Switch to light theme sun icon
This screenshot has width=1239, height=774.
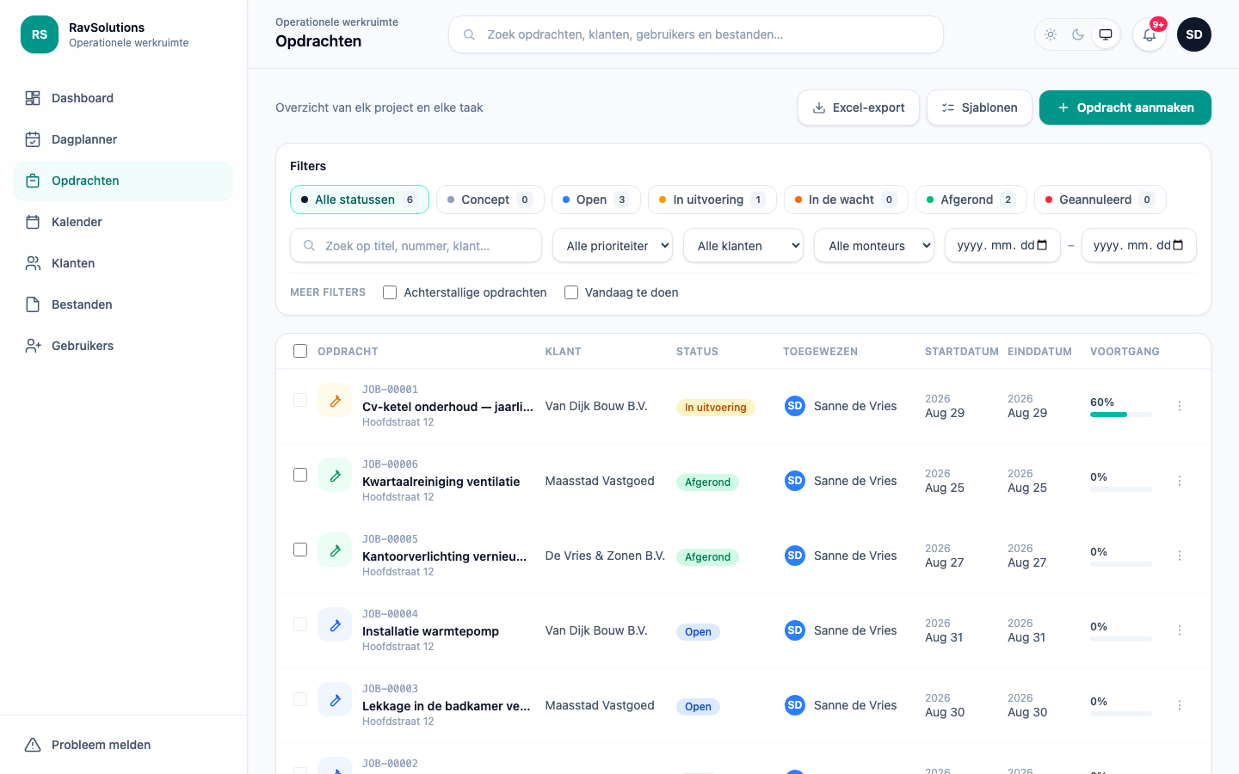[1051, 34]
